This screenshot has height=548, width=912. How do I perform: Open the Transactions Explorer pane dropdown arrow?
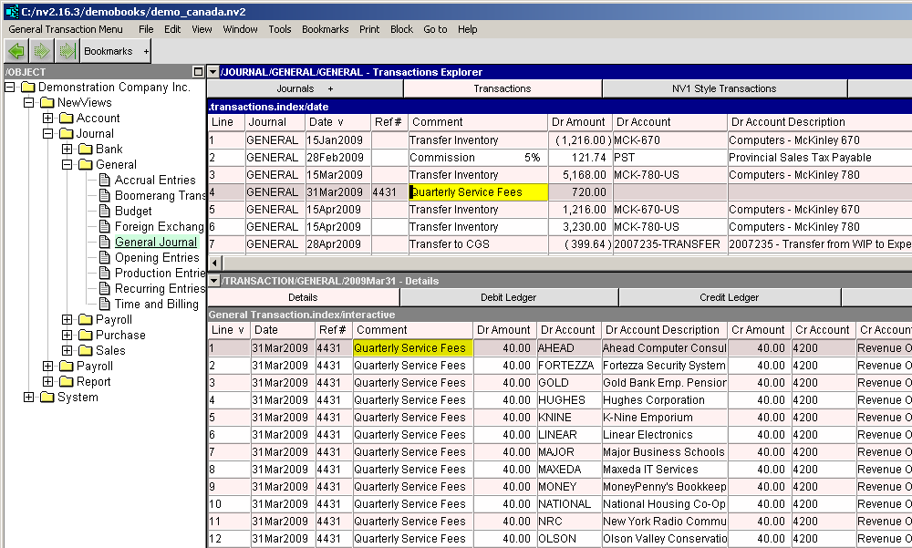(x=213, y=72)
